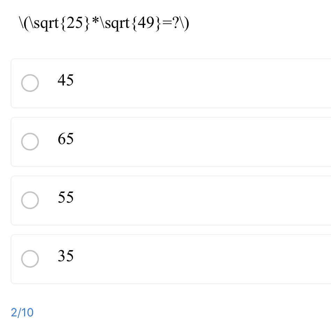
Task: Click the answer label "65"
Action: [66, 139]
